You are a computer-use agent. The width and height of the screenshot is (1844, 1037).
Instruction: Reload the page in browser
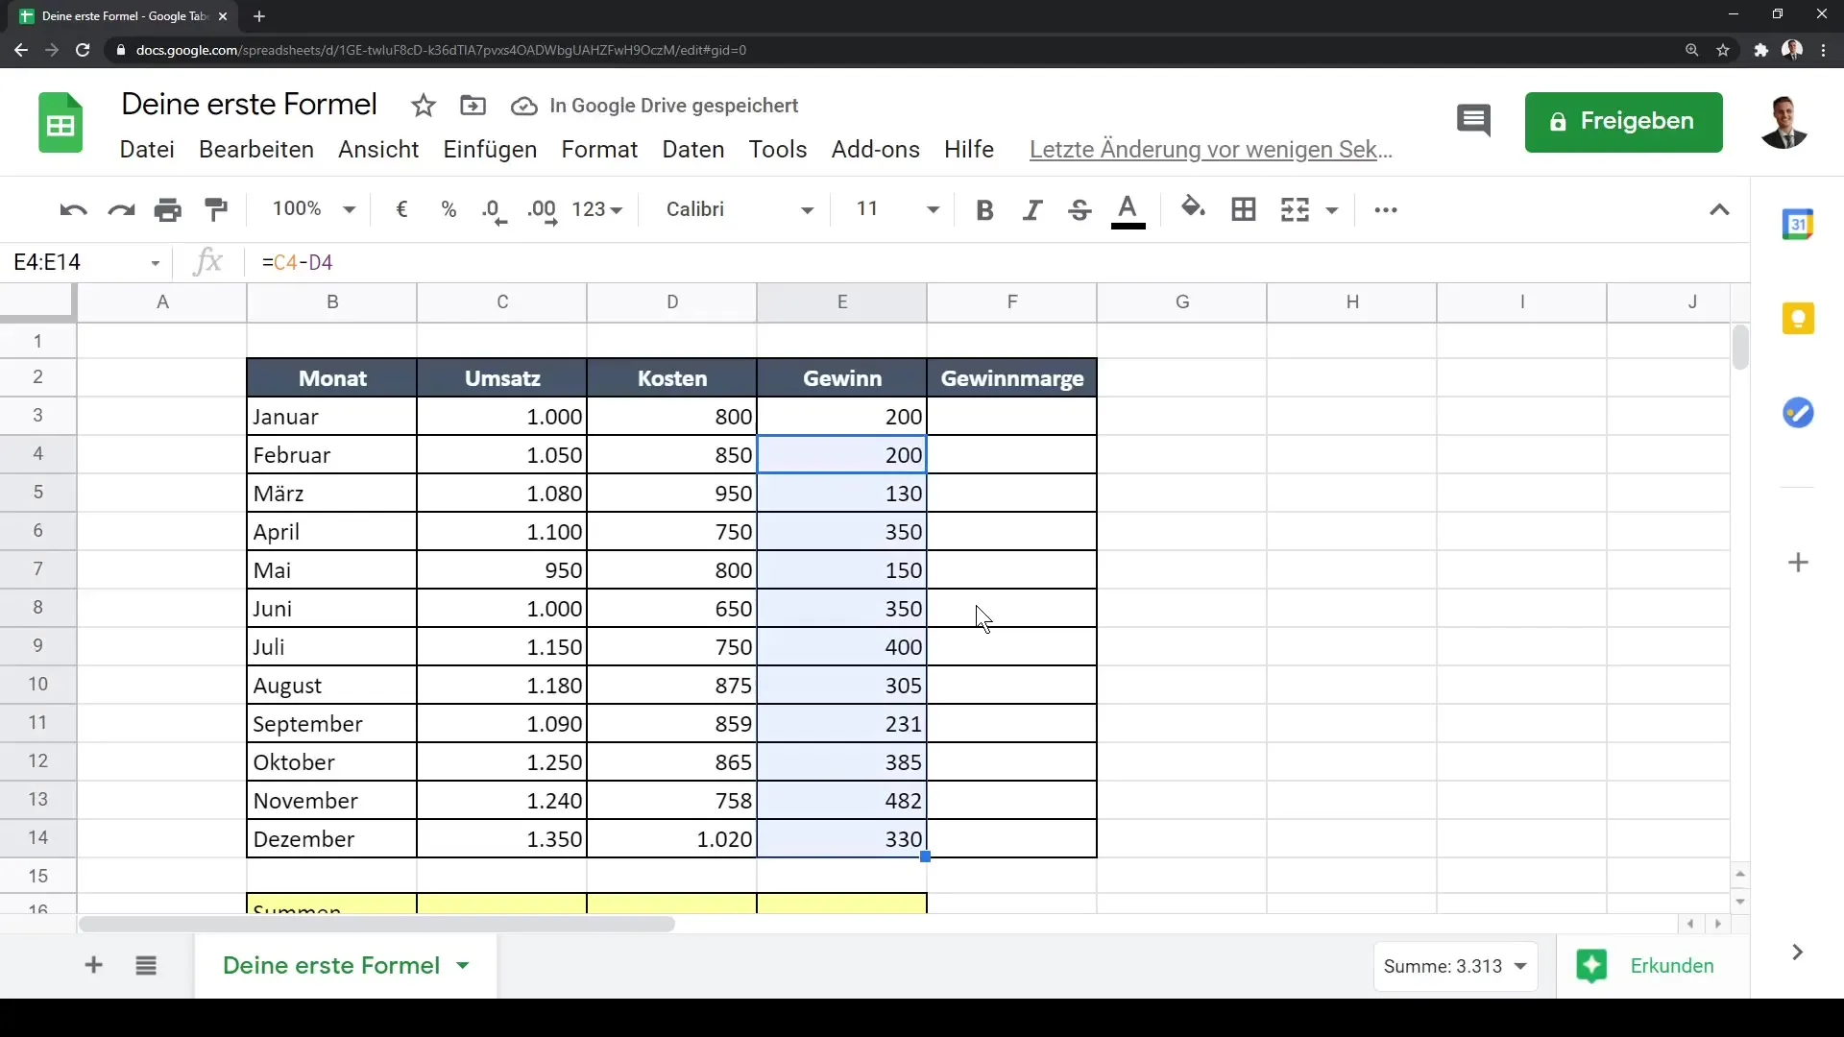(83, 50)
